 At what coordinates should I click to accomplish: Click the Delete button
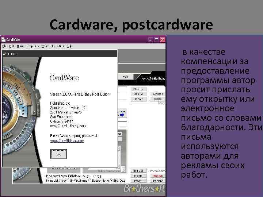coord(158,99)
